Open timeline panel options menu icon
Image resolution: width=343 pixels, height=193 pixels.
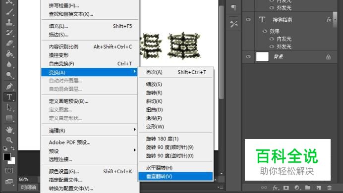(x=220, y=187)
